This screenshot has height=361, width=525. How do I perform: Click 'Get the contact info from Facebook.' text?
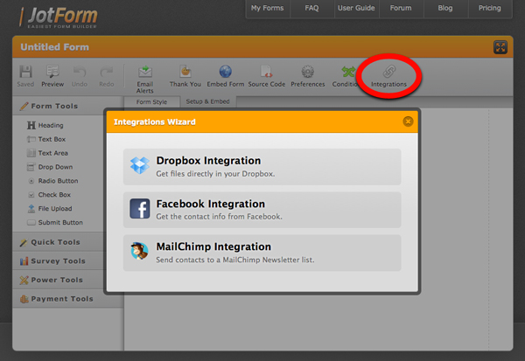click(219, 217)
